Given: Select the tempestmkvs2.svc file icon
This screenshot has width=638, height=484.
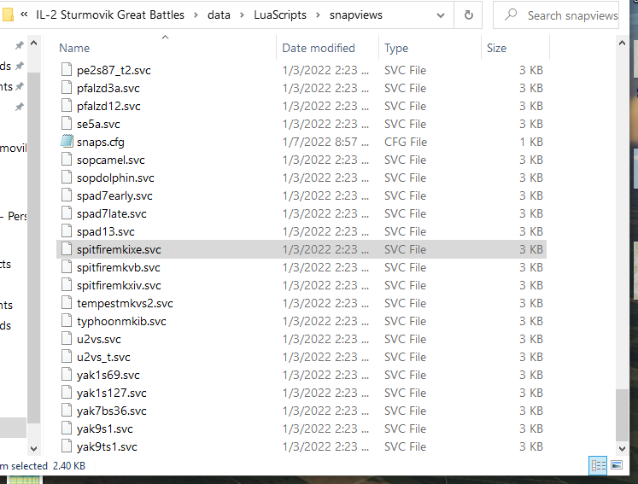Looking at the screenshot, I should 67,302.
